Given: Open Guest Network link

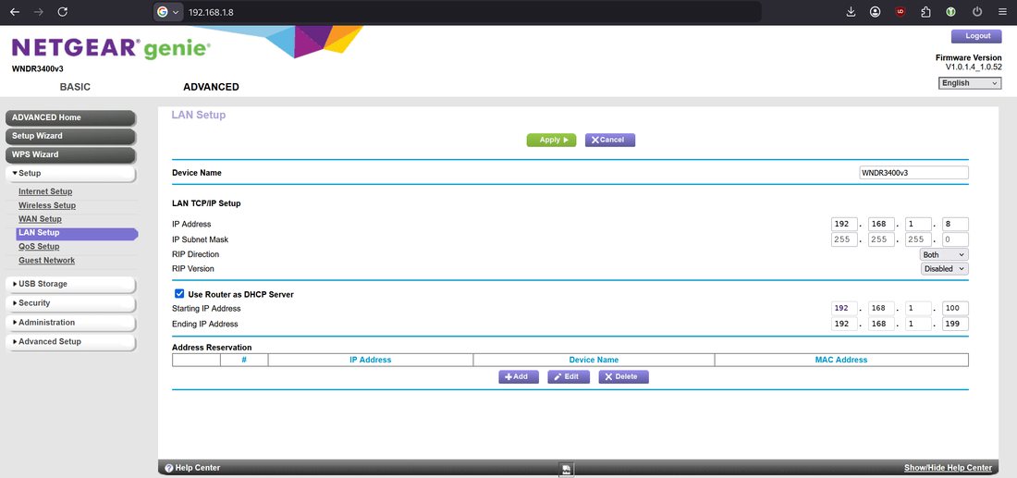Looking at the screenshot, I should pos(47,261).
